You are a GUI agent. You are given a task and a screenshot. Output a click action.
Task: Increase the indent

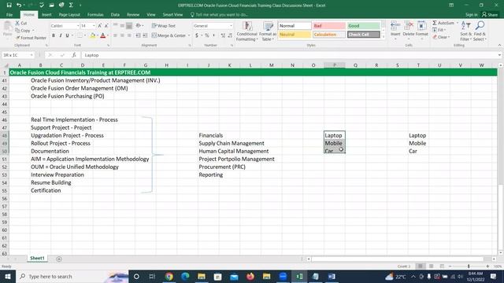pyautogui.click(x=145, y=35)
